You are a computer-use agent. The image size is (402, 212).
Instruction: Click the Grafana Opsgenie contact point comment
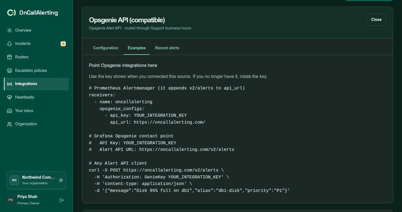[131, 136]
